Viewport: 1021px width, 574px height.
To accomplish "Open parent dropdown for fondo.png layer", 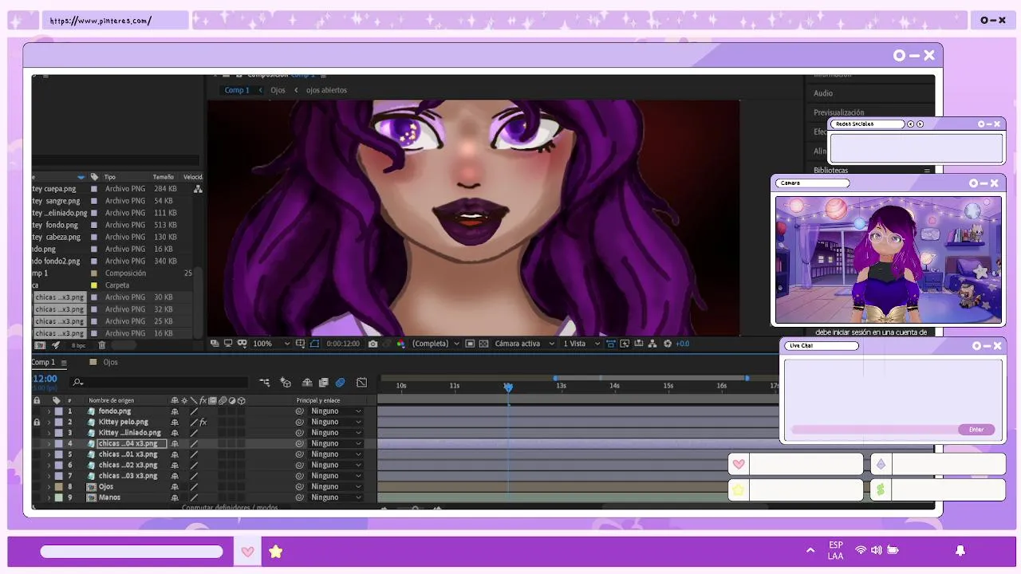I will 336,411.
